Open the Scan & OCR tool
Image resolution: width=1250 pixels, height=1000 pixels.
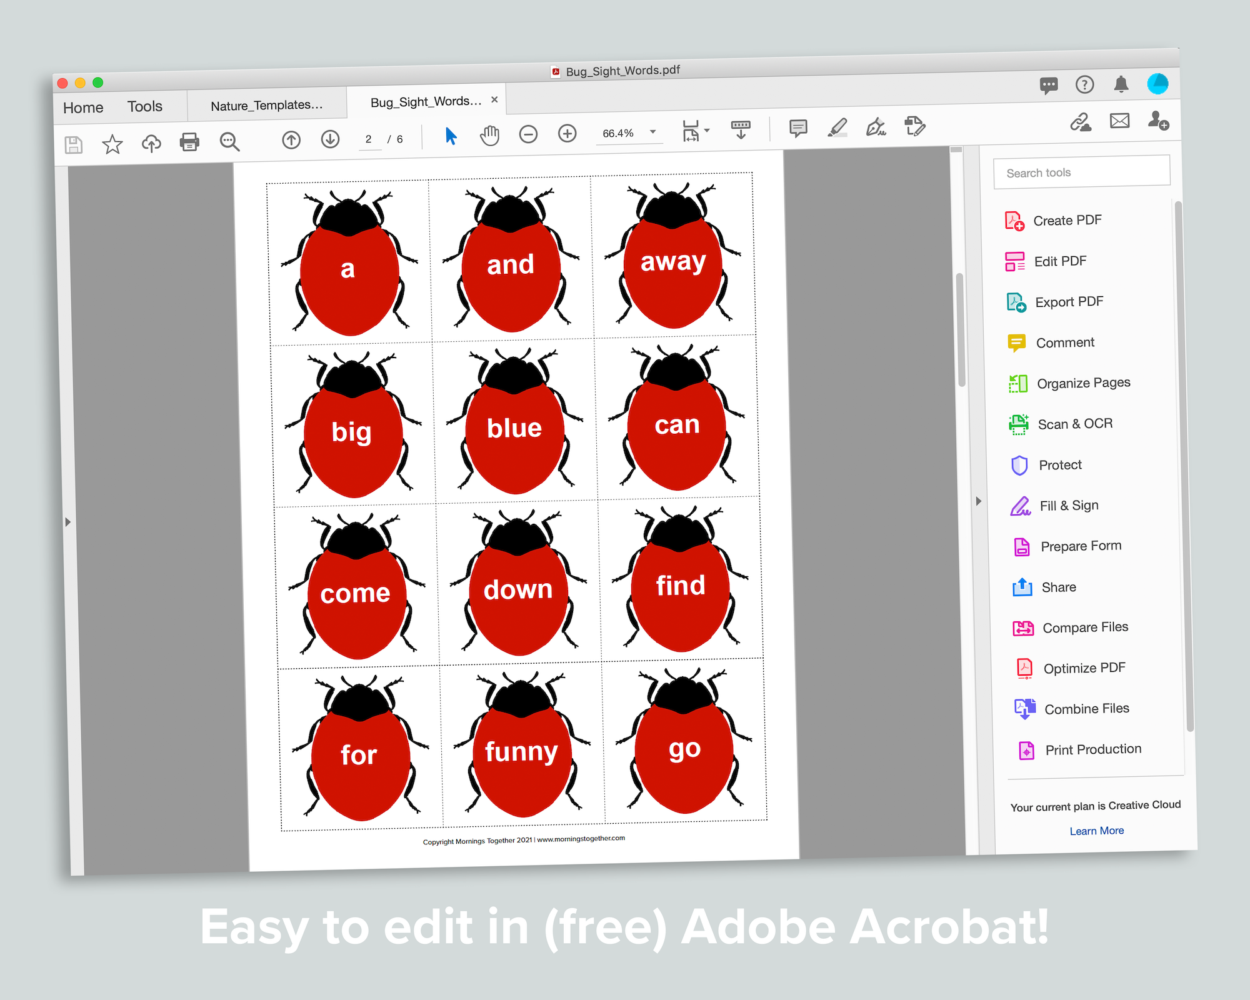(x=1061, y=424)
